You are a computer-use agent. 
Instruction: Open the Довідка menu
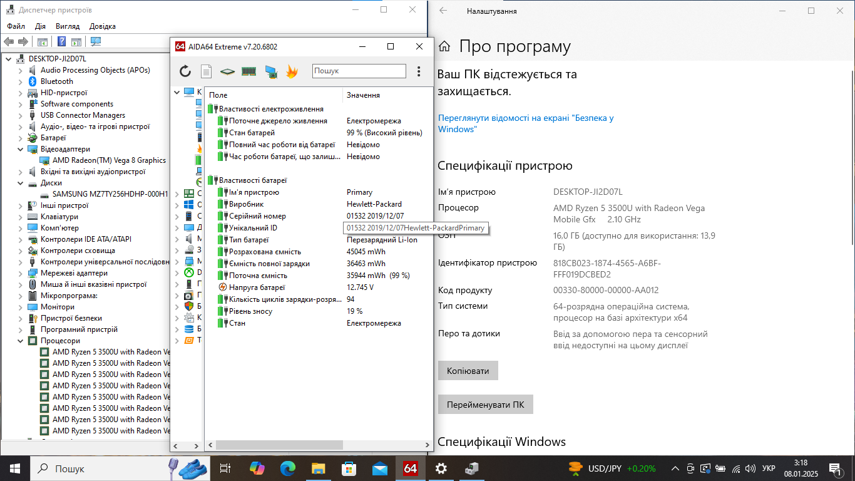(x=103, y=26)
